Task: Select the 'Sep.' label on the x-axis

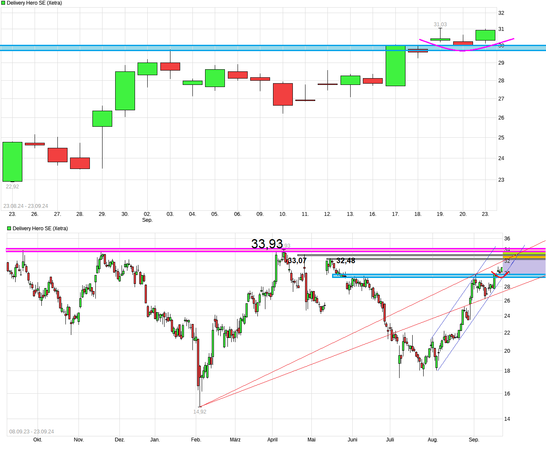Action: click(147, 220)
